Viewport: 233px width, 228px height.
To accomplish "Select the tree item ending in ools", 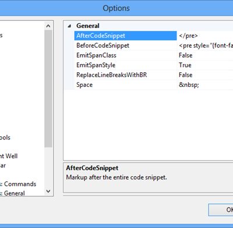I will click(x=5, y=138).
